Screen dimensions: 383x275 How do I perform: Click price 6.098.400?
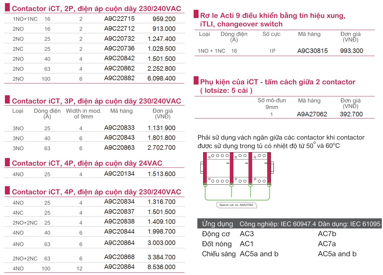coord(161,78)
